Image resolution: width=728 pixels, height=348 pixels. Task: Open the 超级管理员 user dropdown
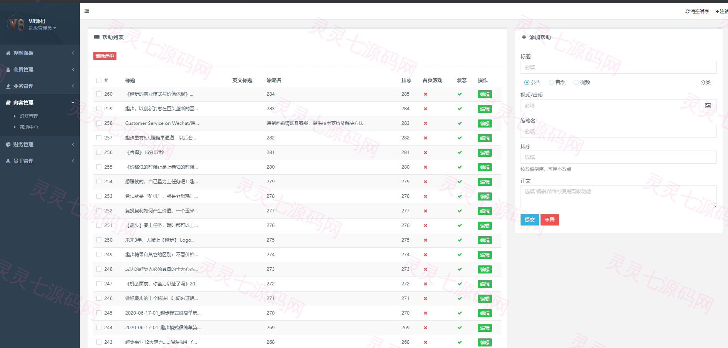42,28
